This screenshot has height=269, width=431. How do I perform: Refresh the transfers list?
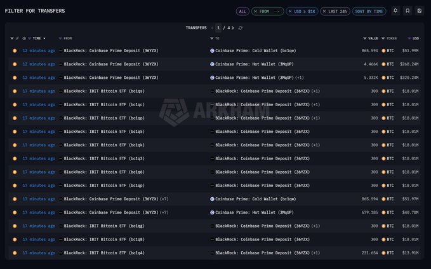241,28
